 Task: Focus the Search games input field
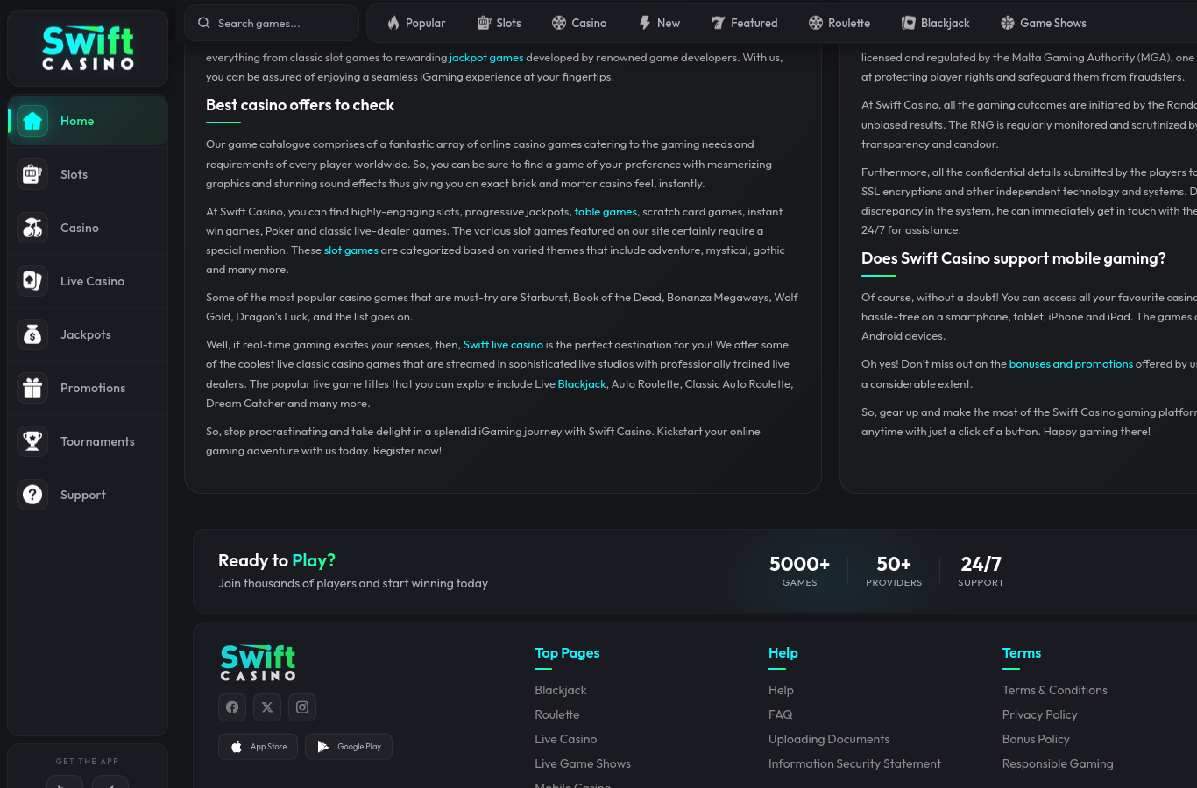click(x=272, y=23)
